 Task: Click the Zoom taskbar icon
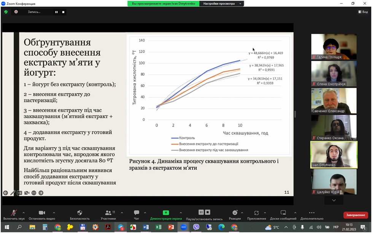(x=184, y=227)
